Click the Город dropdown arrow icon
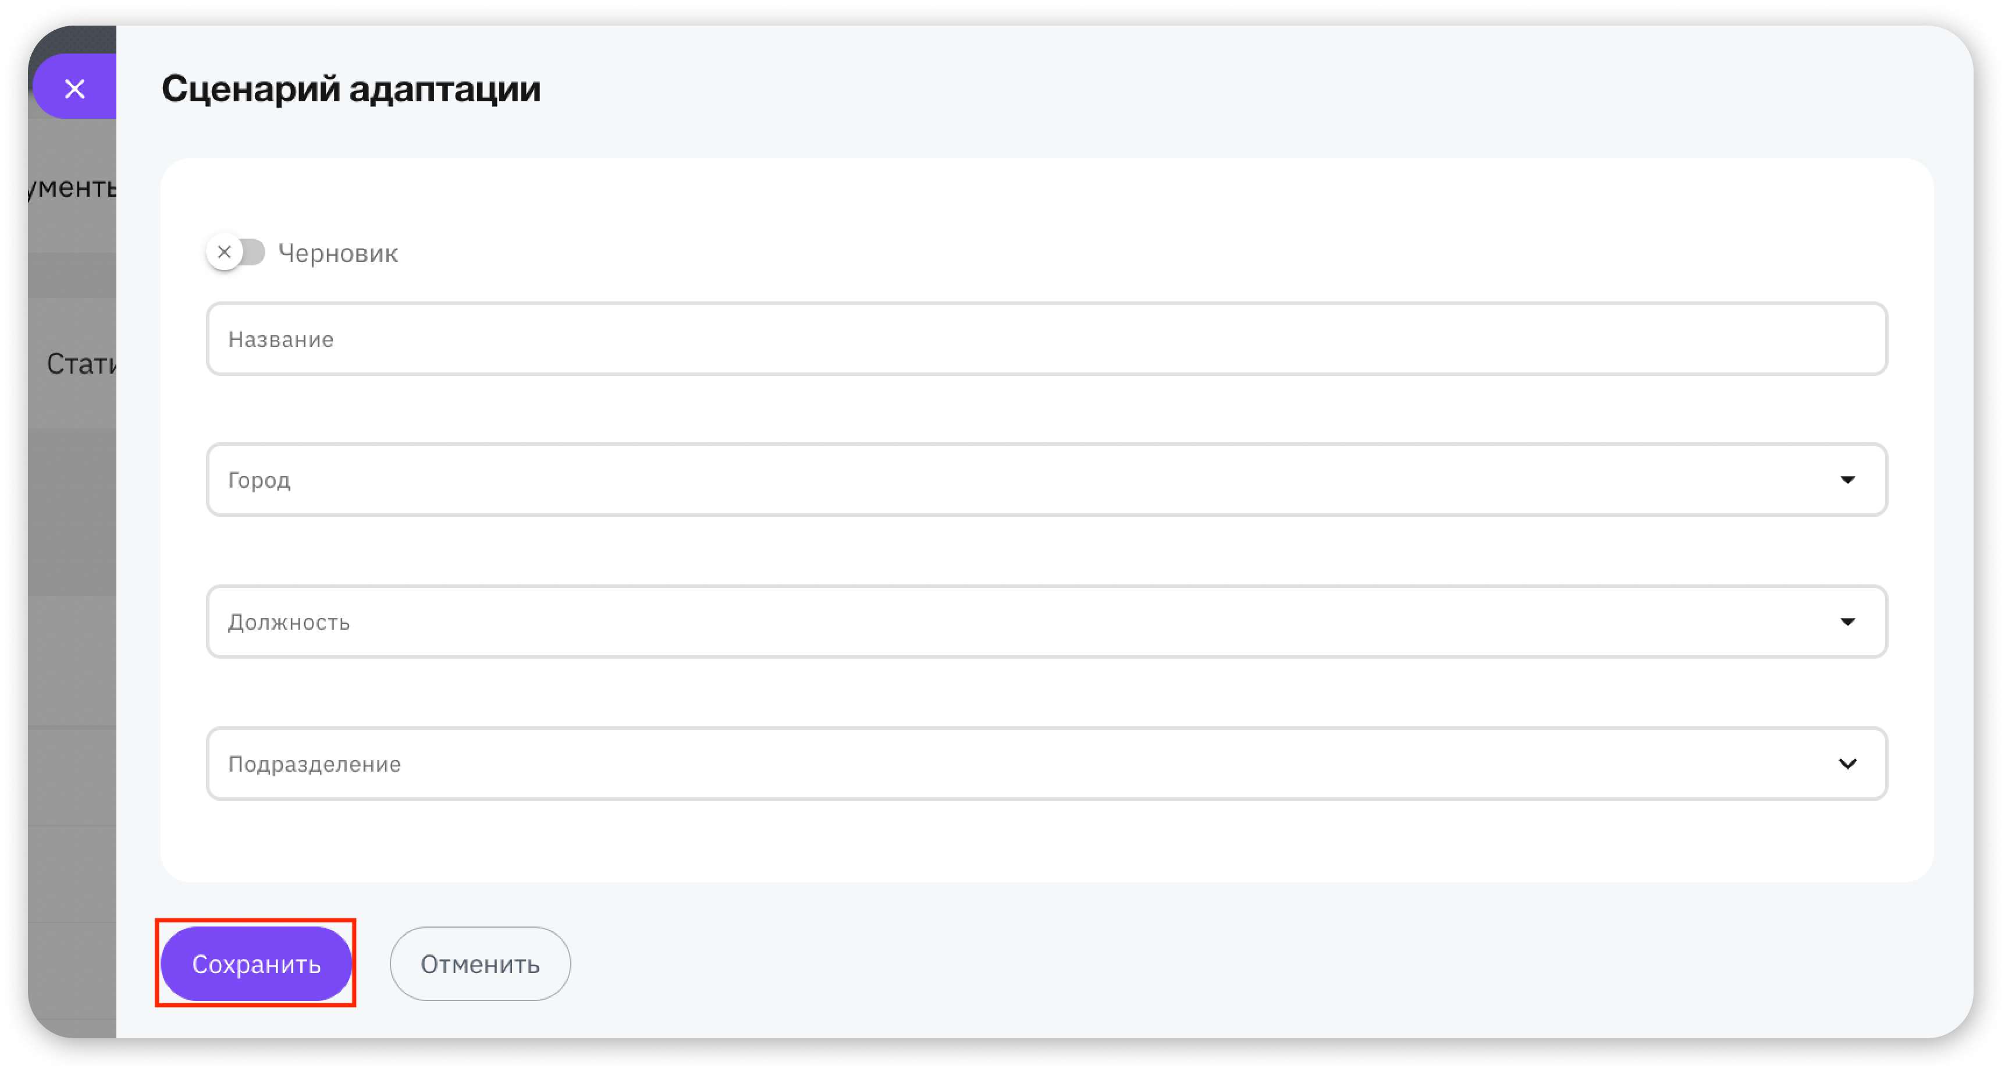This screenshot has width=2005, height=1072. click(1847, 480)
